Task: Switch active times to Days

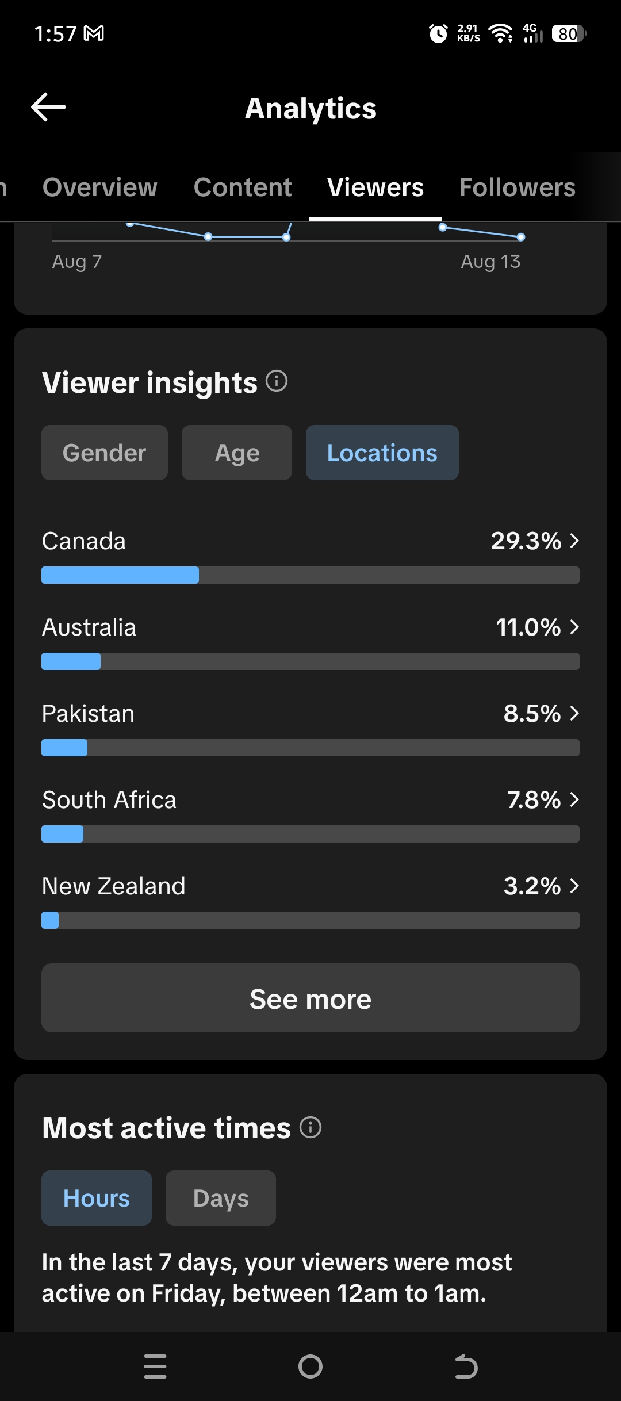Action: tap(221, 1198)
